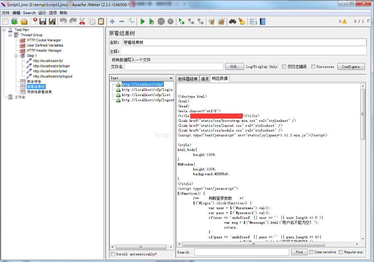Click the Configure button
This screenshot has width=374, height=262.
pyautogui.click(x=351, y=67)
